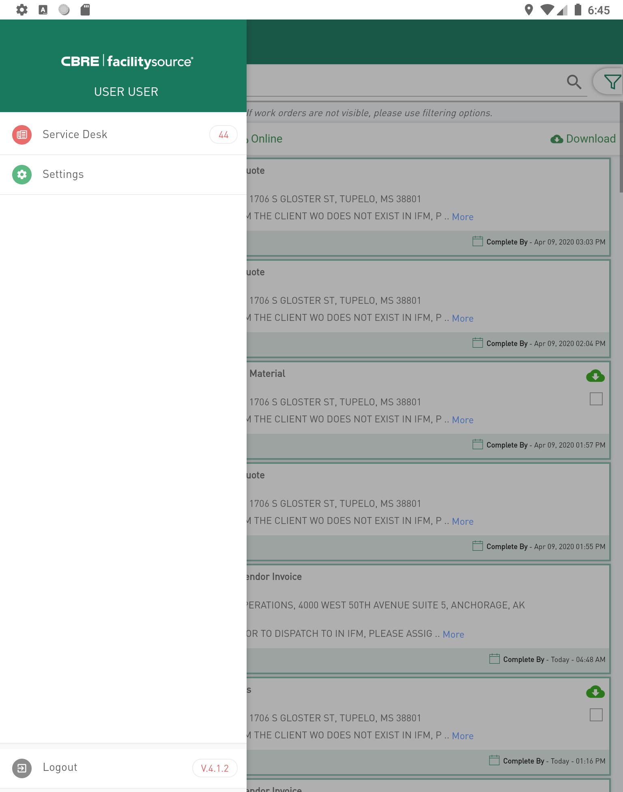Click the Vendor Invoice card title

pos(274,577)
